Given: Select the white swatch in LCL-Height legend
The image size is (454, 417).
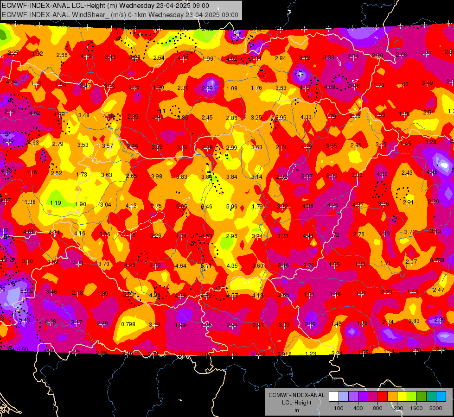Looking at the screenshot, I should [x=334, y=397].
